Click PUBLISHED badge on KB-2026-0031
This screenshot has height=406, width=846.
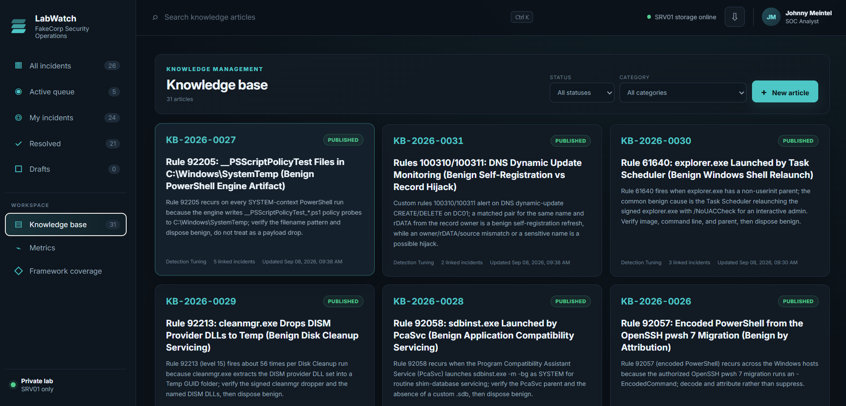[571, 141]
